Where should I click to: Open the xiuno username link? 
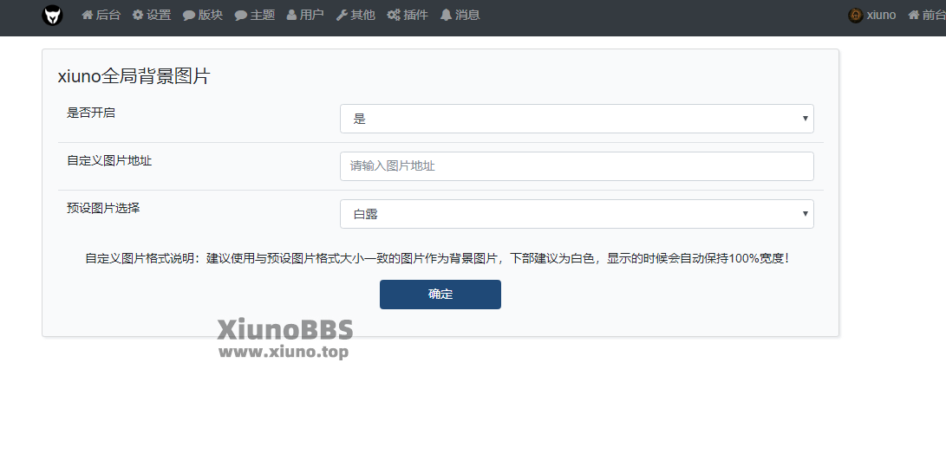point(882,15)
